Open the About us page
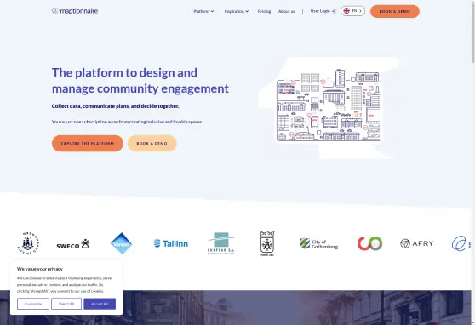 point(286,11)
